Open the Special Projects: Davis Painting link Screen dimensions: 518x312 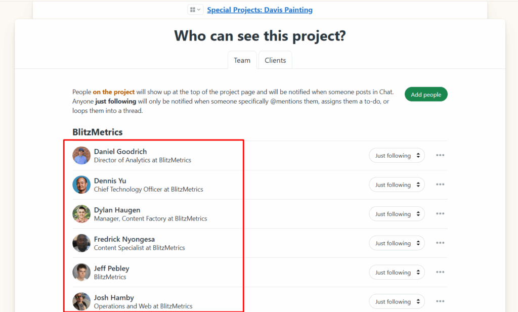(x=260, y=10)
